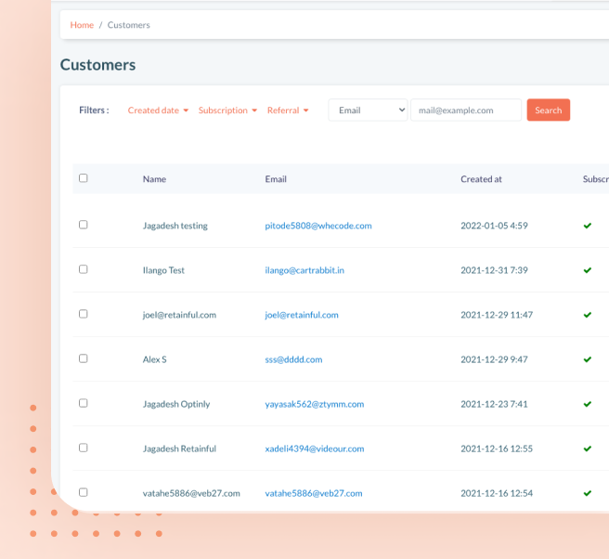Click the Created at column header
The image size is (609, 559).
pos(481,179)
